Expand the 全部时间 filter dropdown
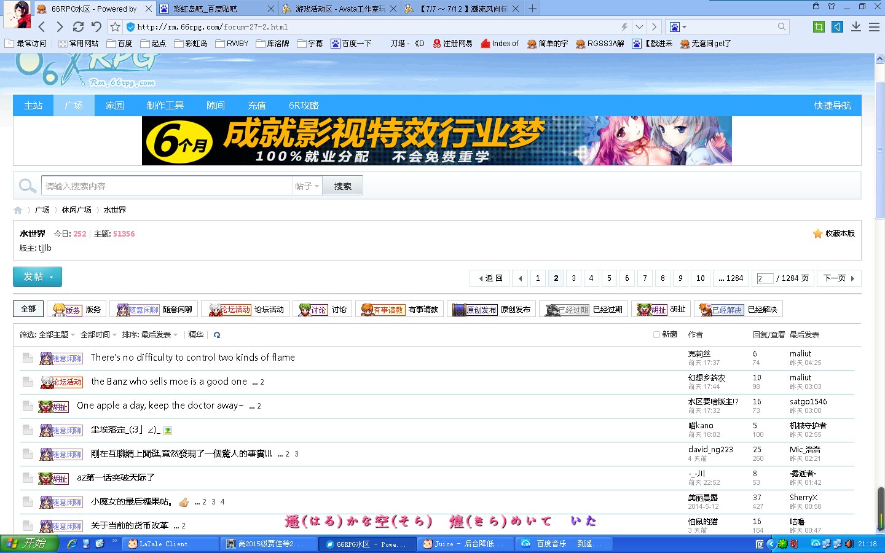Image resolution: width=885 pixels, height=553 pixels. pos(98,335)
